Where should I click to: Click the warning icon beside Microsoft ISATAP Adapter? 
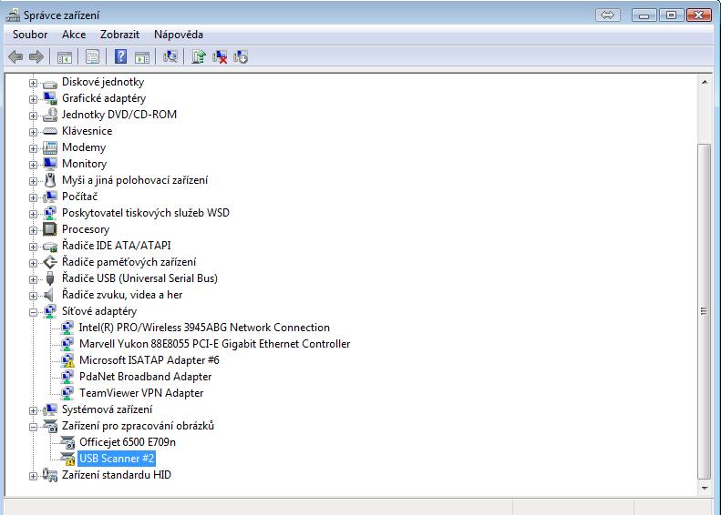[67, 361]
